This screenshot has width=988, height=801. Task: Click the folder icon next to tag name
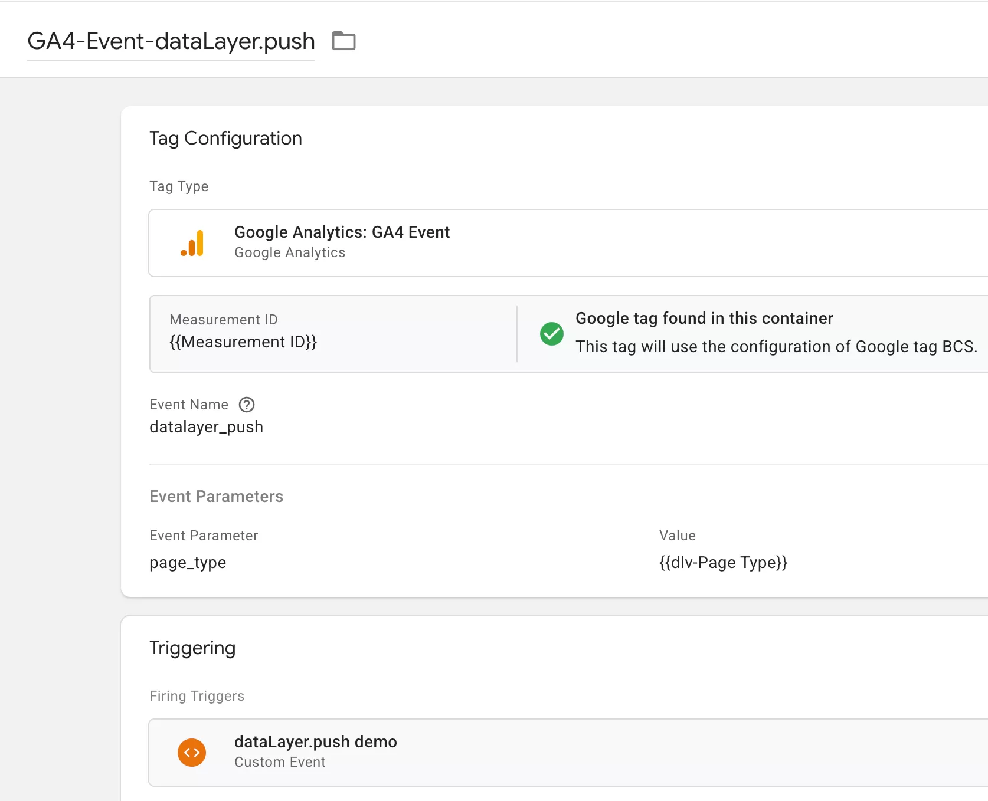pos(343,41)
